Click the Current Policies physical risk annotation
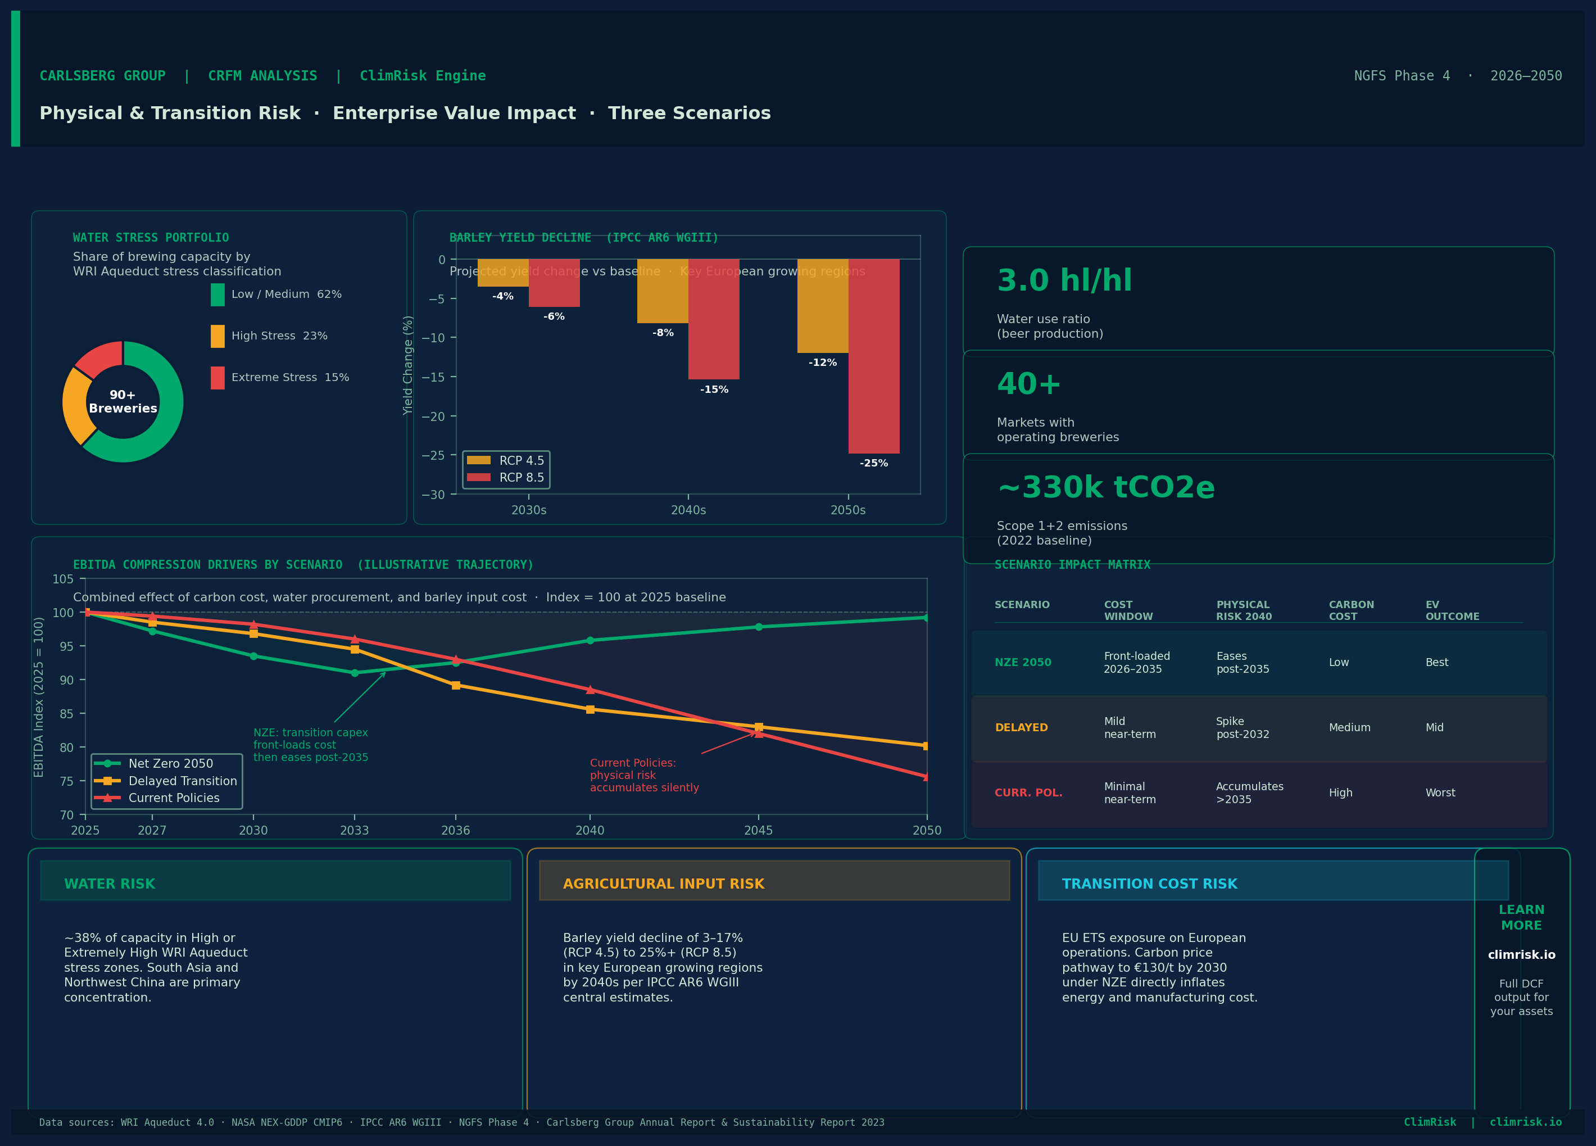Image resolution: width=1596 pixels, height=1146 pixels. [x=645, y=775]
